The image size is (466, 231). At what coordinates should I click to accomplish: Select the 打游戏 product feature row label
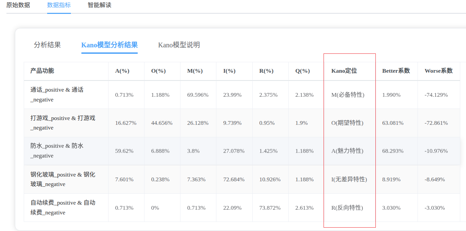click(x=63, y=123)
